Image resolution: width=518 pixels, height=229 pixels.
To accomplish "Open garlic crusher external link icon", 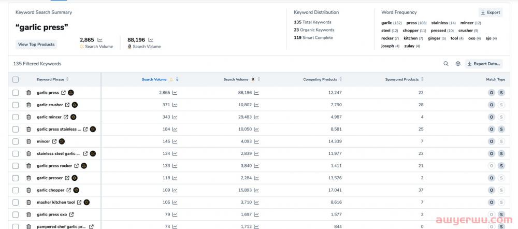I will point(67,105).
